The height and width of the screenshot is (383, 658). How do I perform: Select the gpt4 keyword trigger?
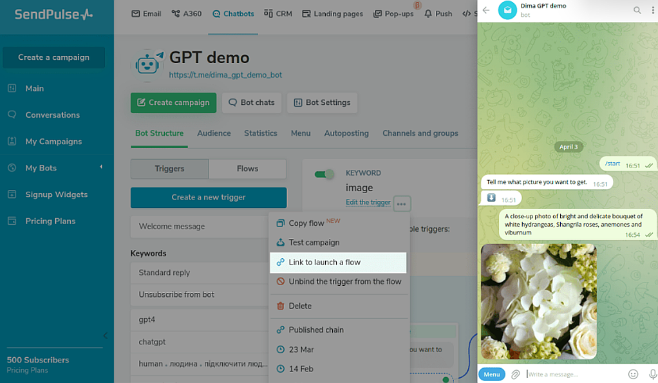click(200, 320)
